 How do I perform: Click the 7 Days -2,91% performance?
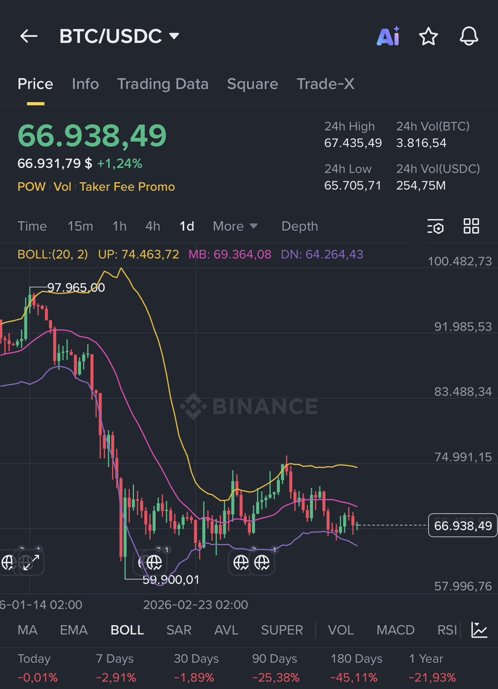[x=116, y=668]
